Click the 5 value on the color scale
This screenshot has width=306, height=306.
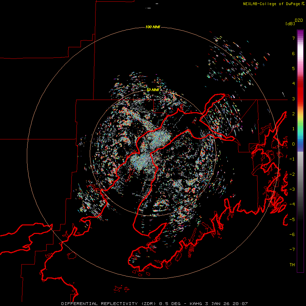[293, 68]
